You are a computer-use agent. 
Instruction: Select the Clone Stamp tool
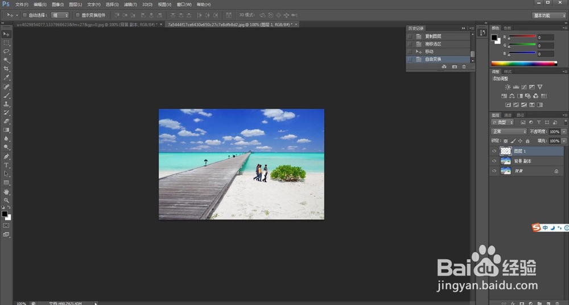6,105
